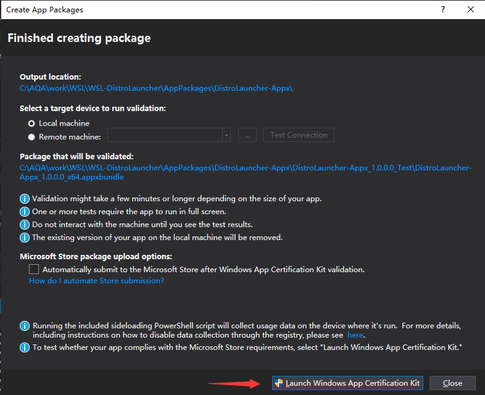Viewport: 485px width, 395px height.
Task: Click info icon beside 'Do not interact' message
Action: point(25,225)
